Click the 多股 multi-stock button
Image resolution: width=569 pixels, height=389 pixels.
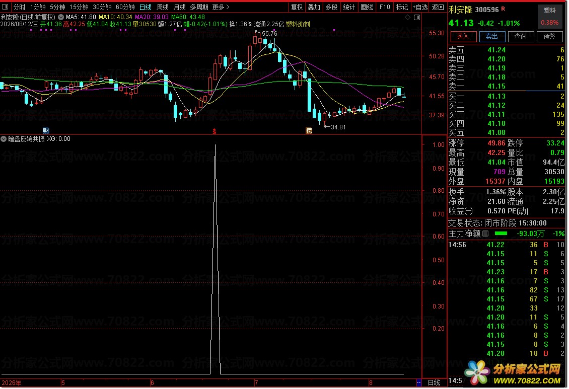click(x=332, y=7)
